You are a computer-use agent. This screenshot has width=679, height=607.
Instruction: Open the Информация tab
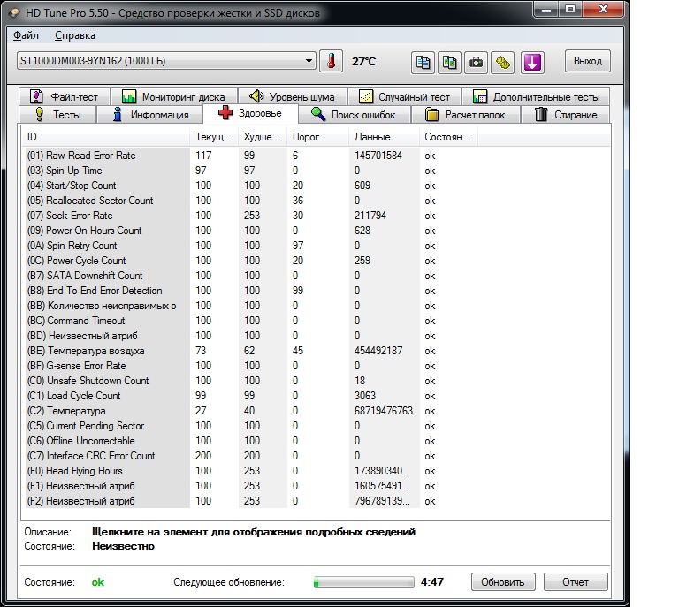[149, 115]
